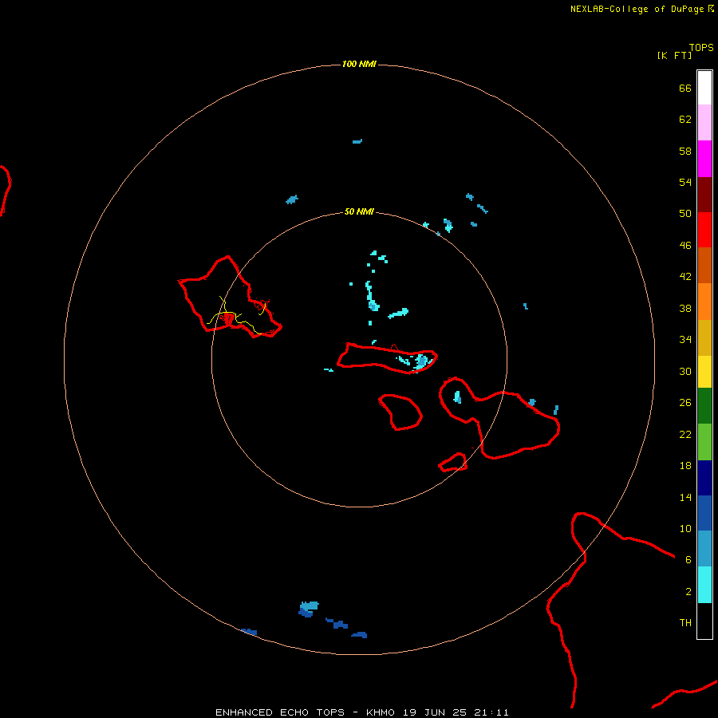Click the 18 legend value
The image size is (718, 718).
coord(685,466)
